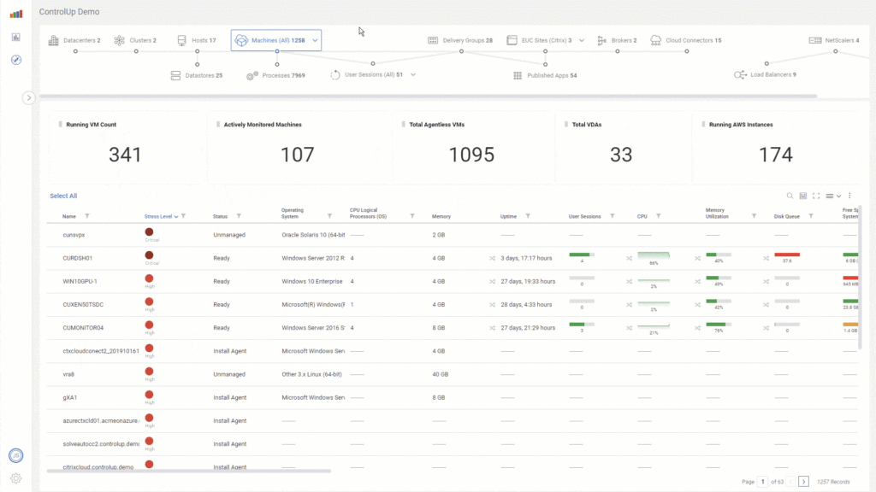876x492 pixels.
Task: Select the machine row named CUXEN50TSDC
Action: point(453,305)
